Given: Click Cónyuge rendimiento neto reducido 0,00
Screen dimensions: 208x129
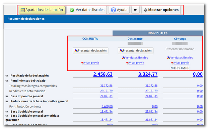Looking at the screenshot, I should pyautogui.click(x=200, y=91).
